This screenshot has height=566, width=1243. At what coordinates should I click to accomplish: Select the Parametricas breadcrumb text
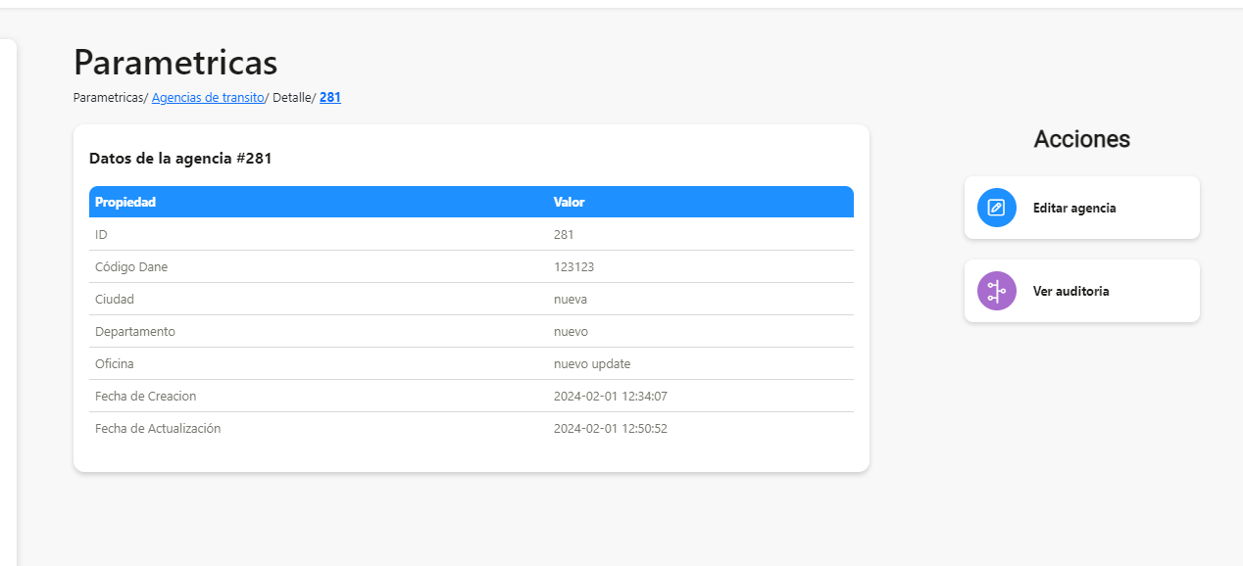109,98
